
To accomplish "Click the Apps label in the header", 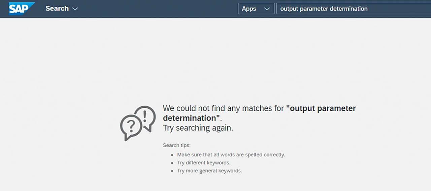I will click(249, 9).
